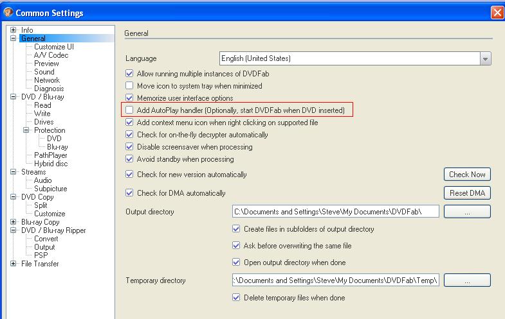505x319 pixels.
Task: Select Protection tree item
Action: [x=50, y=130]
